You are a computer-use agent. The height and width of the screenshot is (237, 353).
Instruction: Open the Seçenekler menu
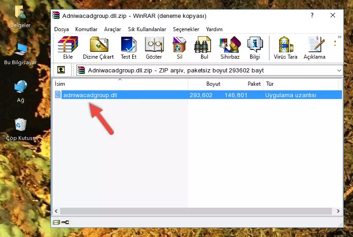(186, 29)
